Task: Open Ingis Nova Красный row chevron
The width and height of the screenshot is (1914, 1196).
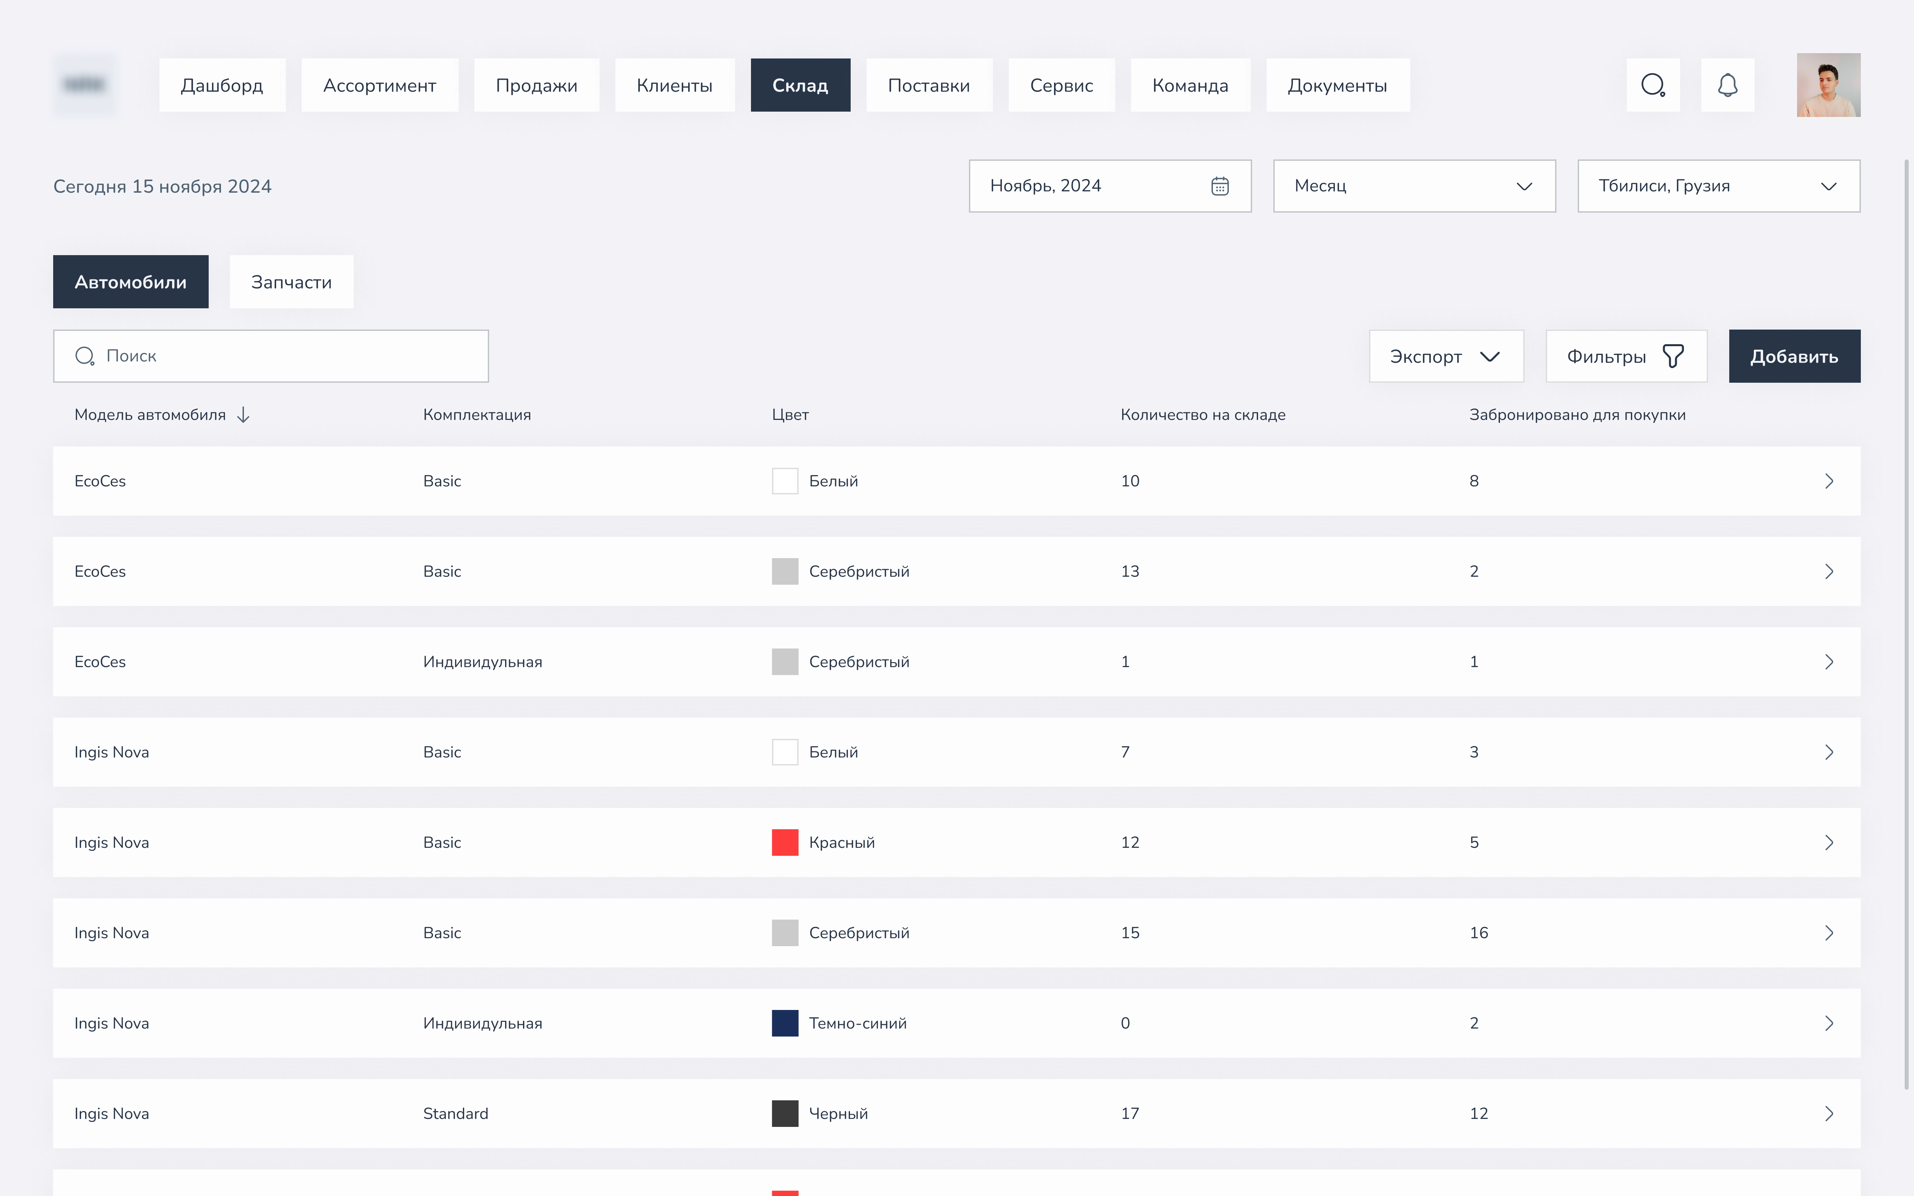Action: click(x=1829, y=843)
